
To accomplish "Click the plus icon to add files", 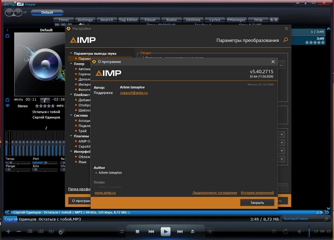I will [x=8, y=231].
